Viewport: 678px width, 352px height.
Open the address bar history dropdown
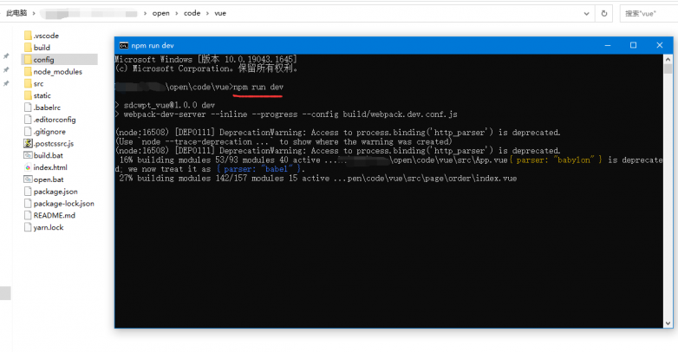click(x=585, y=13)
